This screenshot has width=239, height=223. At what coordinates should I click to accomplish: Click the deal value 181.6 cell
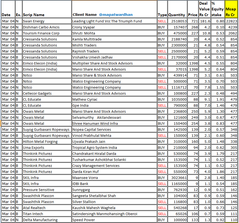(204, 21)
